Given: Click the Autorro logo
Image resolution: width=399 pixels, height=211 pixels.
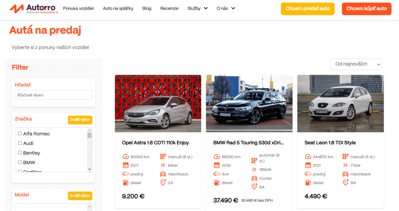Looking at the screenshot, I should coord(34,9).
